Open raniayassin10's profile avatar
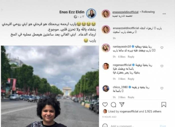This screenshot has width=175, height=127. pos(106,48)
